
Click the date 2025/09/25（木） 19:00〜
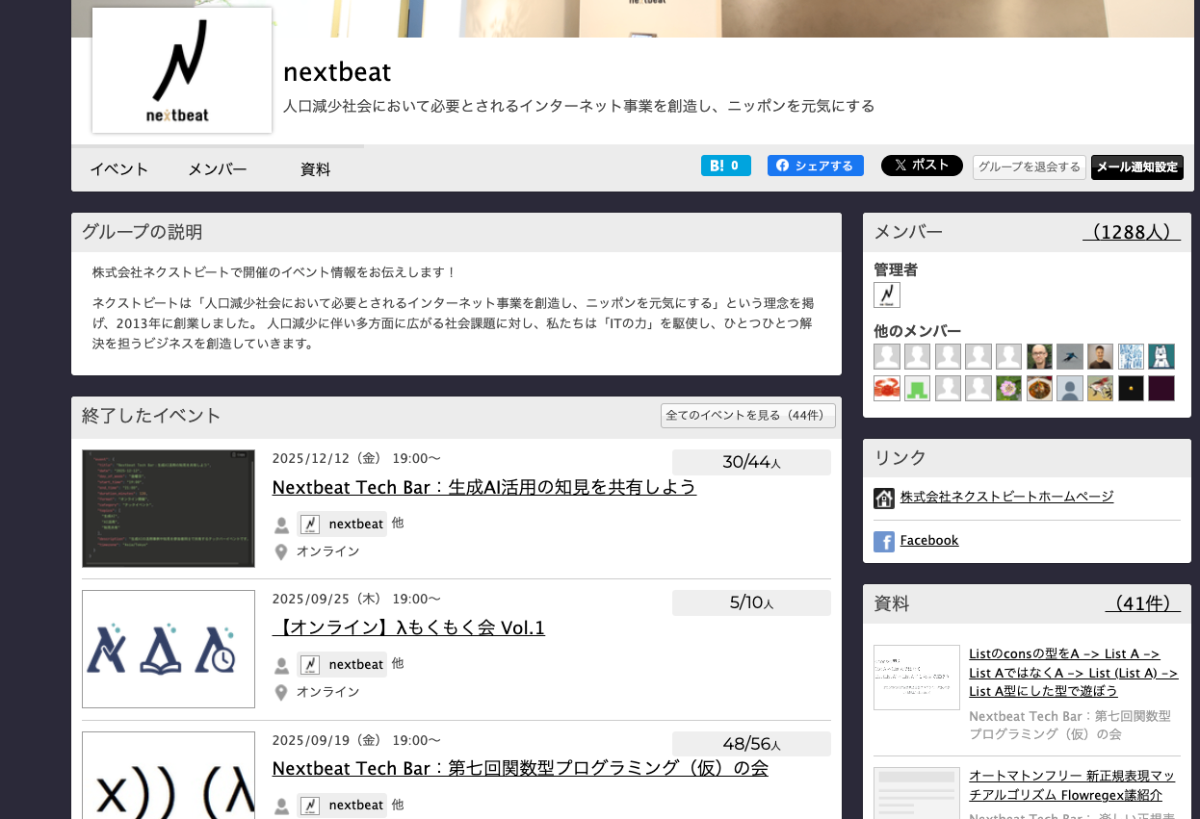tap(356, 599)
